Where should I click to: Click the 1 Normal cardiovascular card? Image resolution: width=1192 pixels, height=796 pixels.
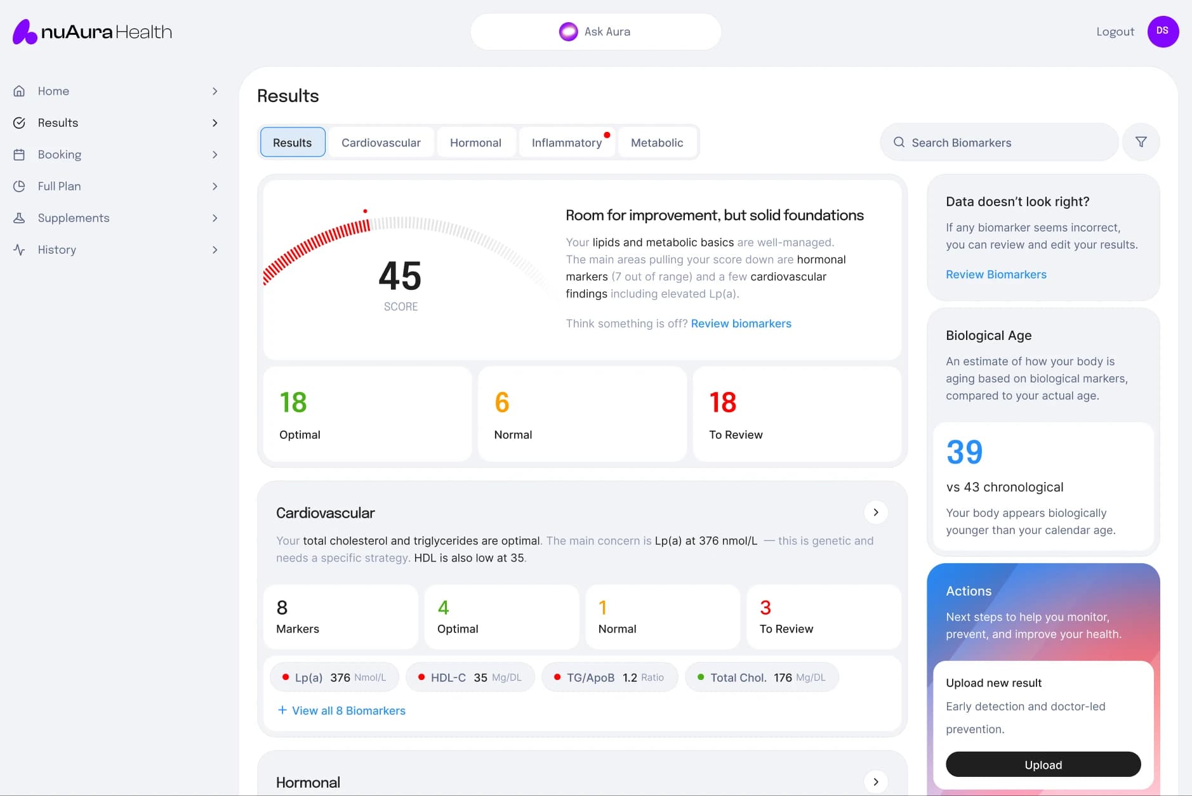point(663,617)
